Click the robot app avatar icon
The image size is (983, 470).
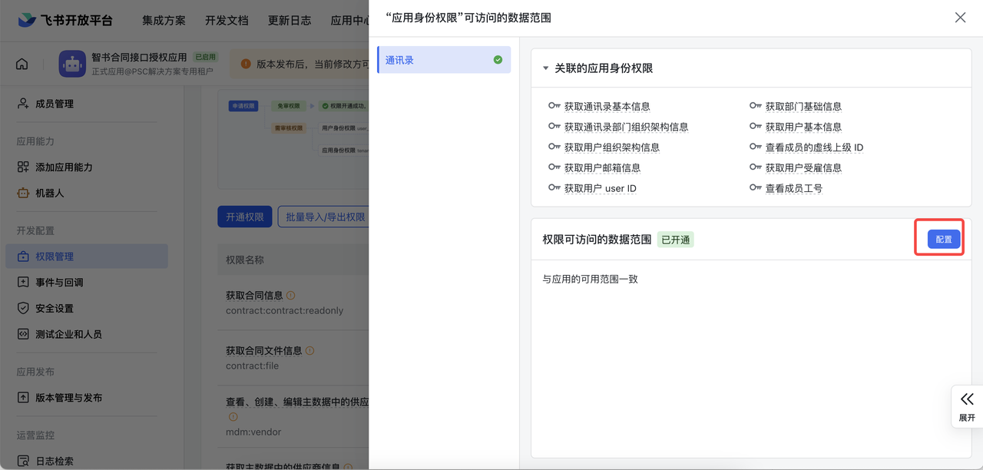click(72, 64)
